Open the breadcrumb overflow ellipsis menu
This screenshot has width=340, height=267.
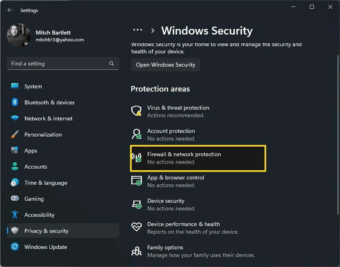[138, 30]
